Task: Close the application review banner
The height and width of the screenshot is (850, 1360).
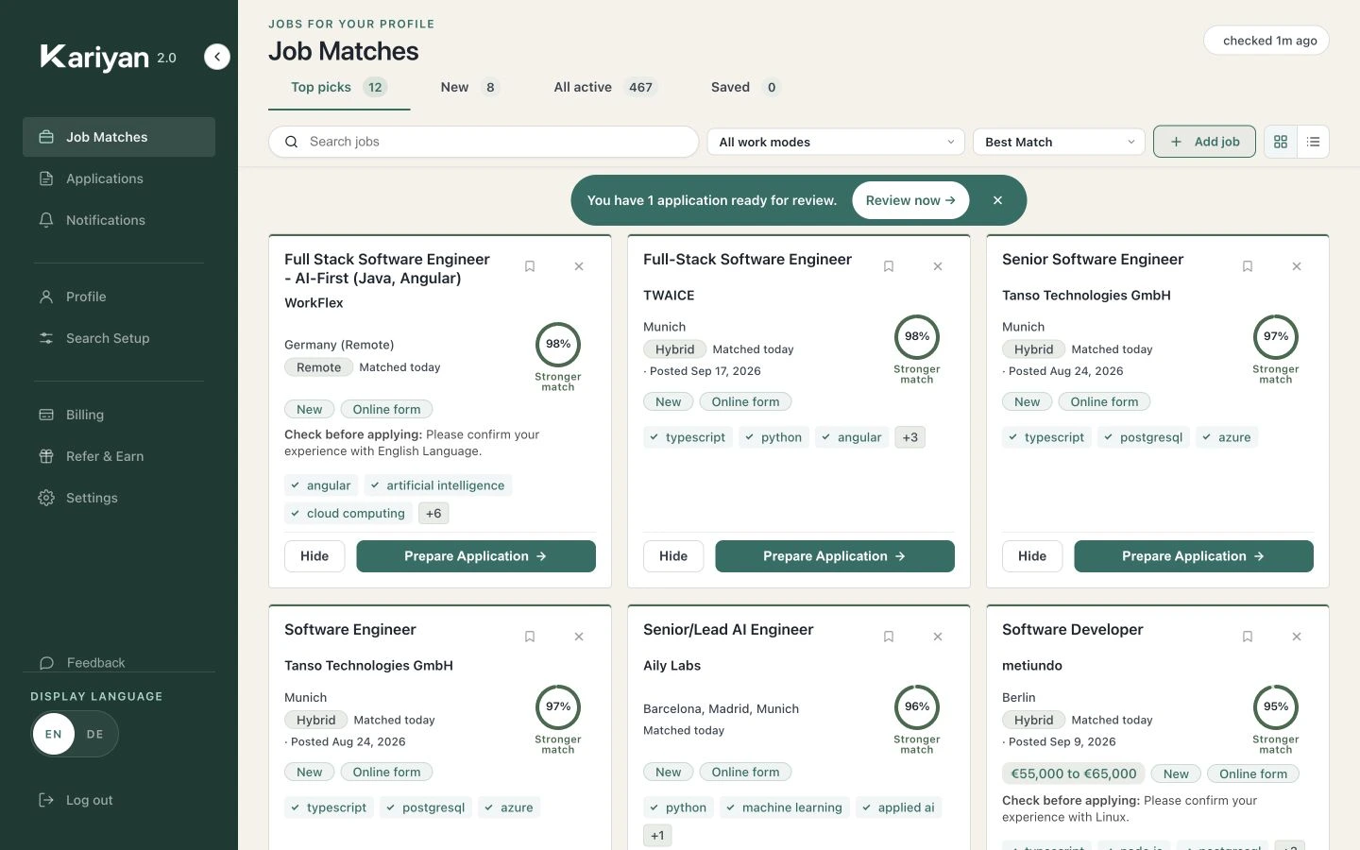Action: point(997,200)
